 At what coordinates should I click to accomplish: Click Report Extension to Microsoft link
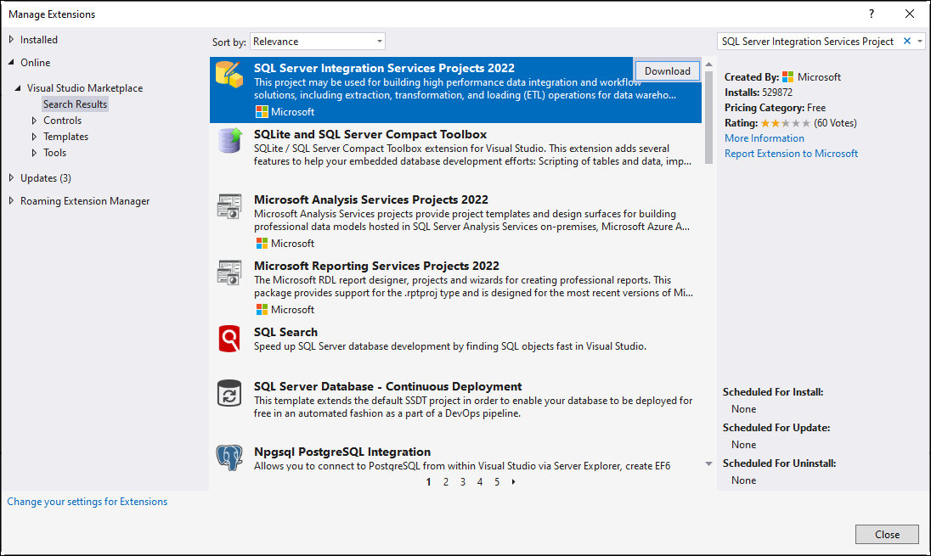(x=791, y=154)
